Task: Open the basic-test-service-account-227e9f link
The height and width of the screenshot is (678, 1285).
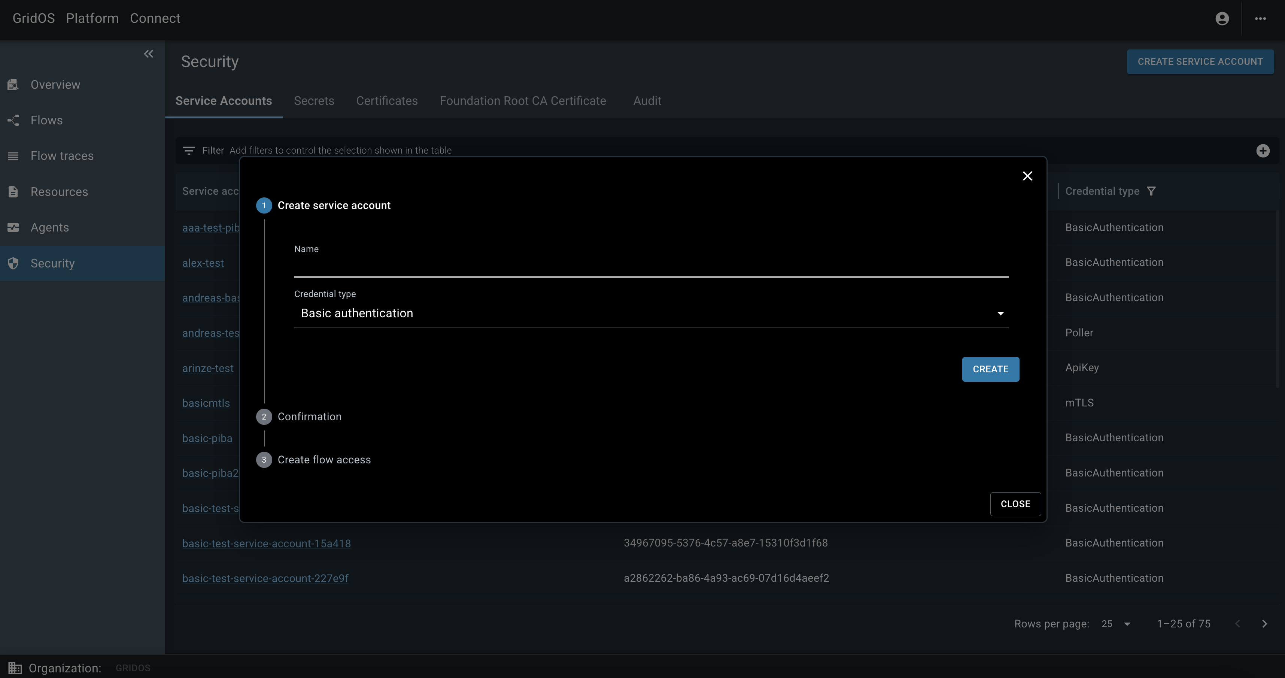Action: (265, 578)
